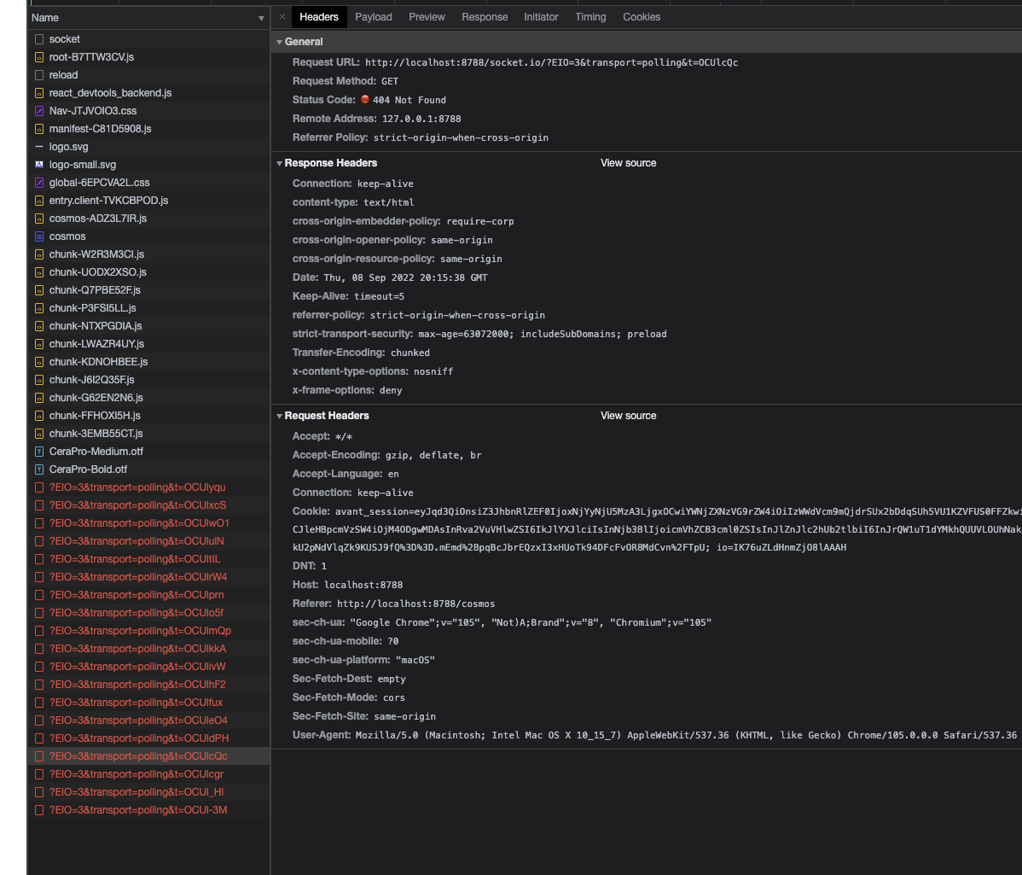Collapse the Response Headers section
The height and width of the screenshot is (875, 1022).
pyautogui.click(x=279, y=162)
